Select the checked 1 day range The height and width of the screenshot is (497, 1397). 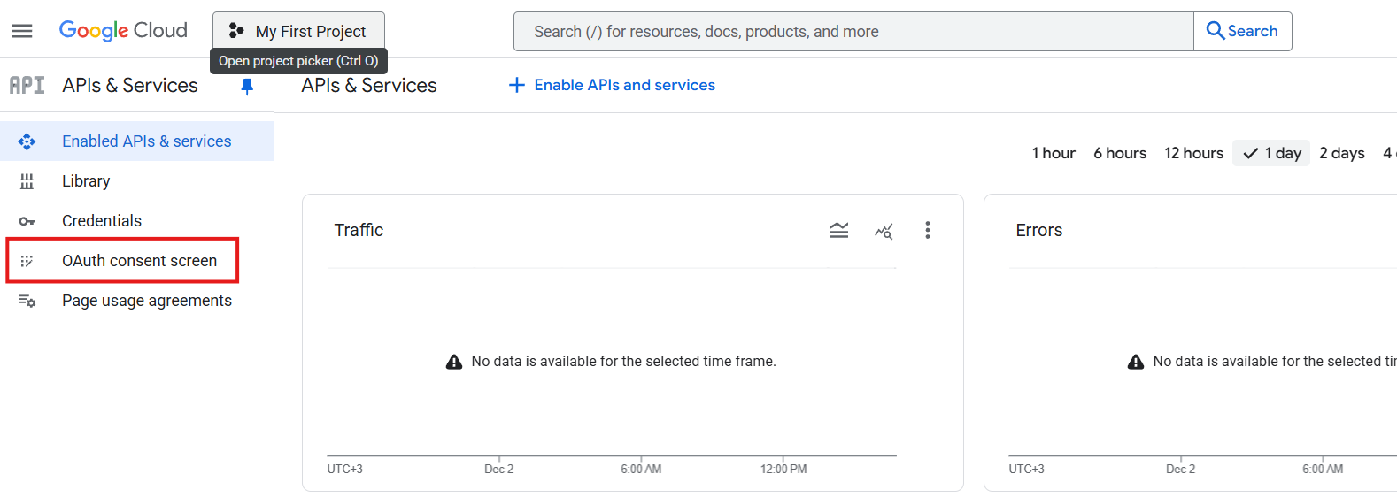pyautogui.click(x=1271, y=153)
